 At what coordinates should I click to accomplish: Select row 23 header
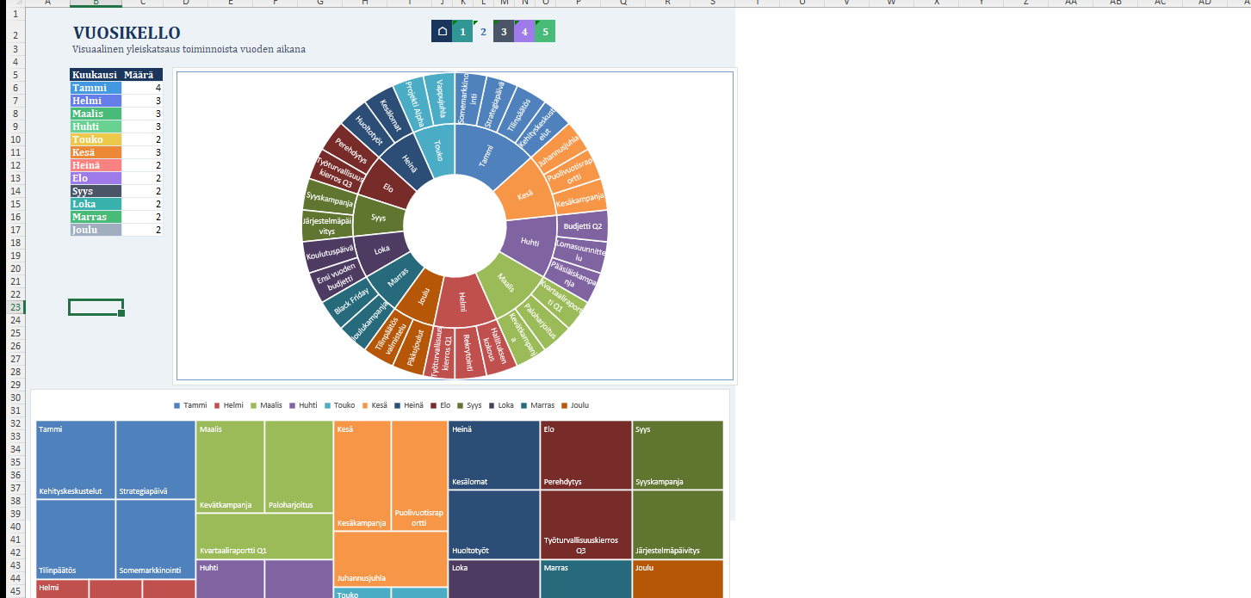coord(15,307)
